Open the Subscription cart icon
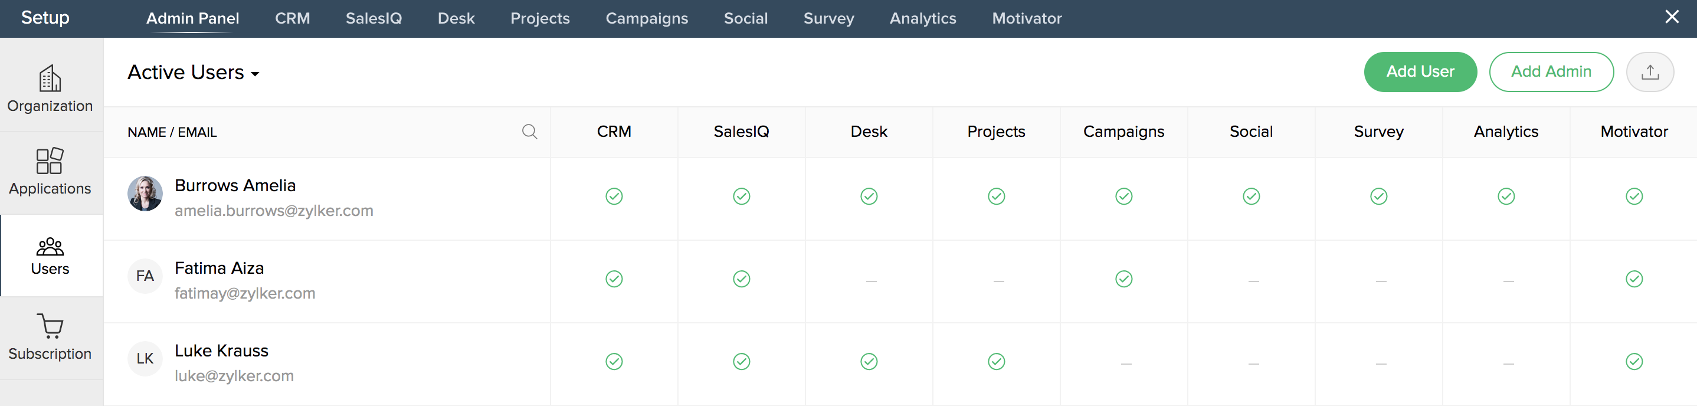Viewport: 1697px width, 406px height. click(x=50, y=326)
